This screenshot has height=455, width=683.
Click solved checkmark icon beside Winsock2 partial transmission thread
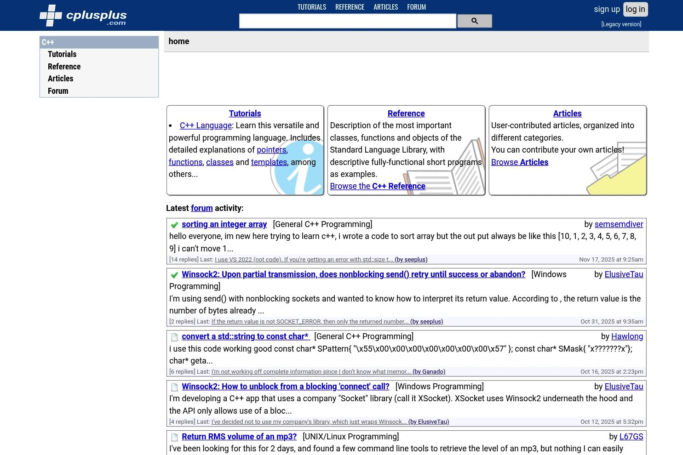click(174, 275)
